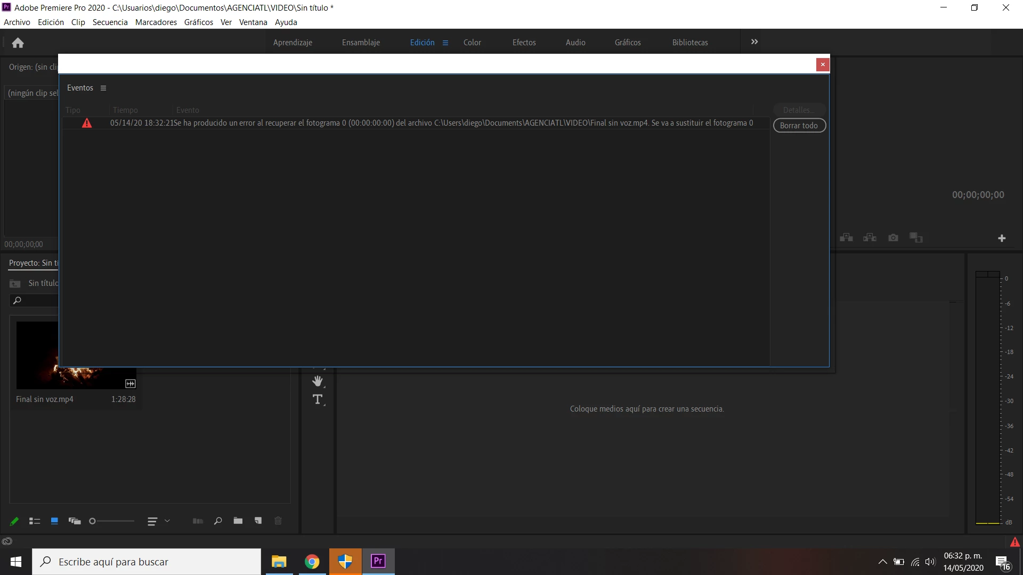Switch project panel to Freeform view

point(75,521)
